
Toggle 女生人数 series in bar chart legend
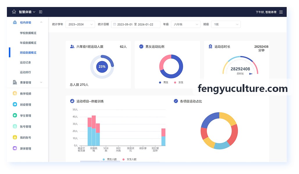point(130,159)
